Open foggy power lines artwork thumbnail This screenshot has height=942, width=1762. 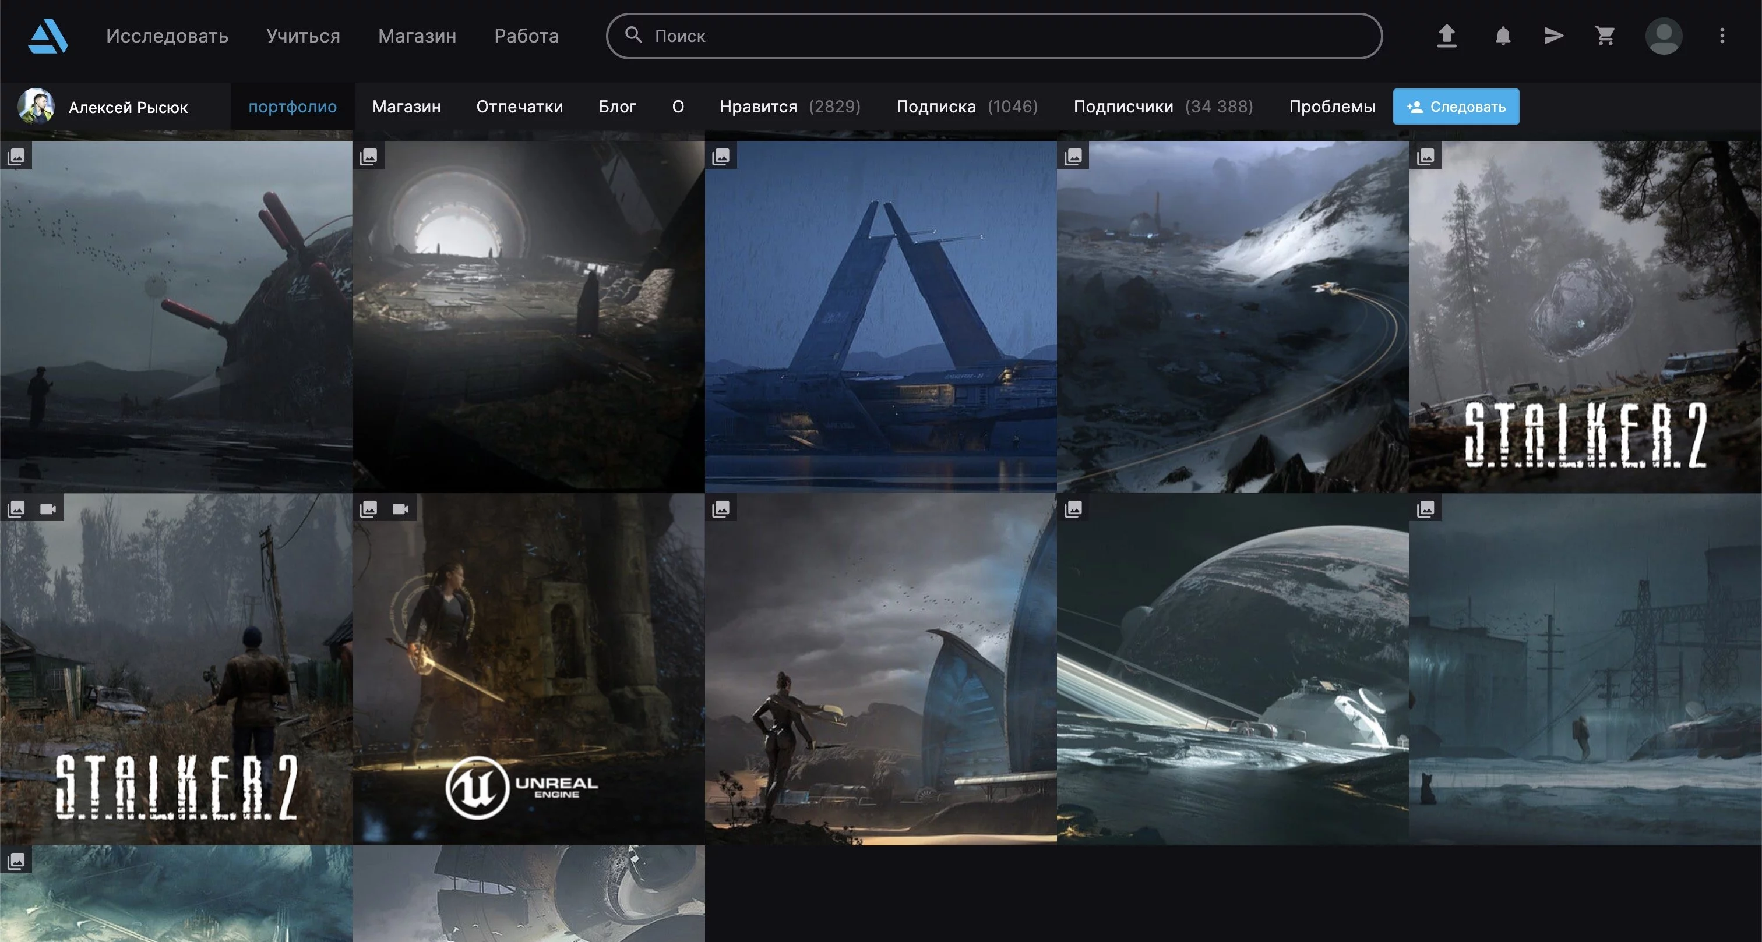[1585, 668]
